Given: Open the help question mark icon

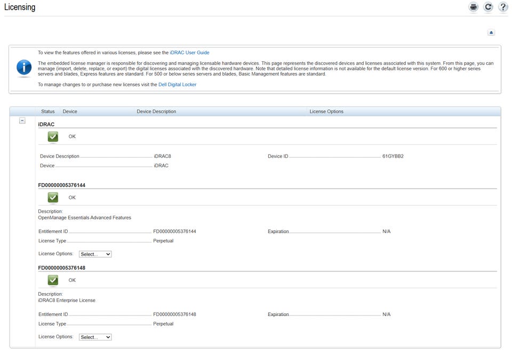Looking at the screenshot, I should coord(503,7).
